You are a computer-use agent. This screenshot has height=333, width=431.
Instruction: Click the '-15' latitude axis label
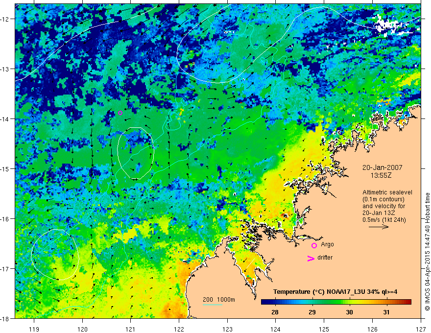(5, 168)
